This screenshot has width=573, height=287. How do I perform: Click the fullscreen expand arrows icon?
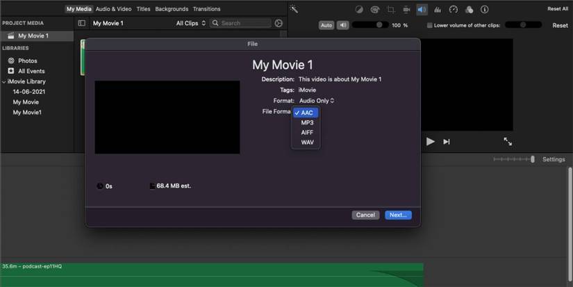point(508,142)
